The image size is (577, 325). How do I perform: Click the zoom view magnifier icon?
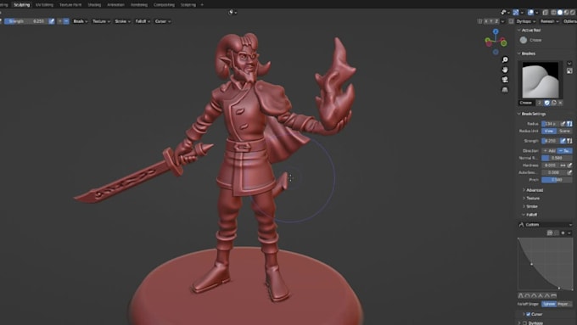[505, 59]
